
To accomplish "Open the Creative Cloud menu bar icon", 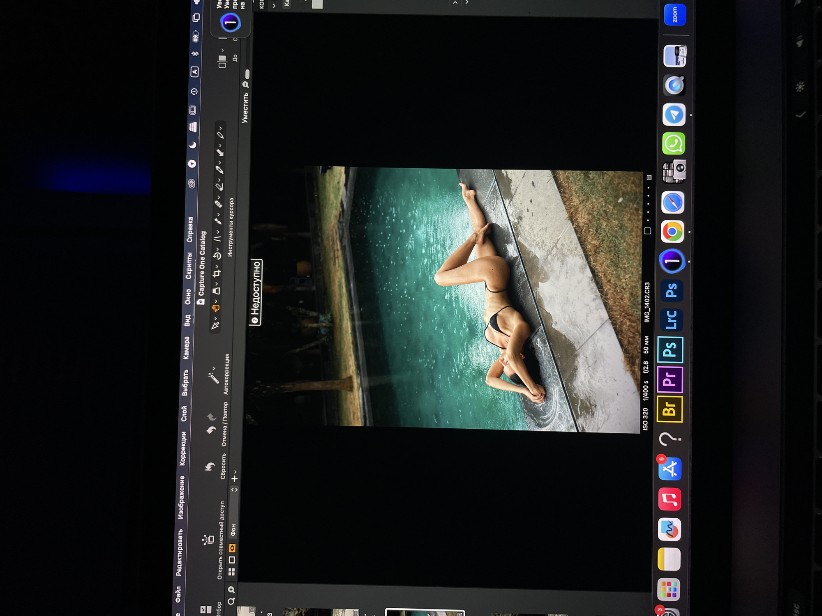I will pos(192,184).
